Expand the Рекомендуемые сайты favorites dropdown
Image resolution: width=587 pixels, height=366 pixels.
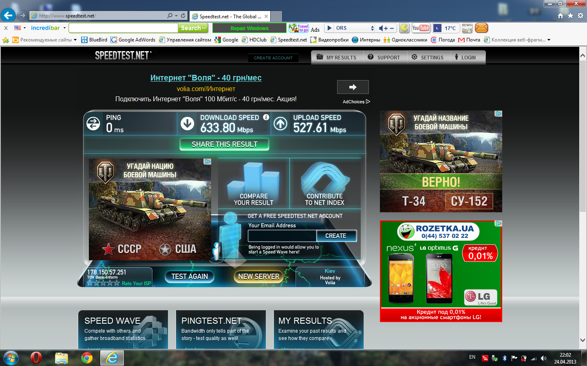[x=75, y=40]
